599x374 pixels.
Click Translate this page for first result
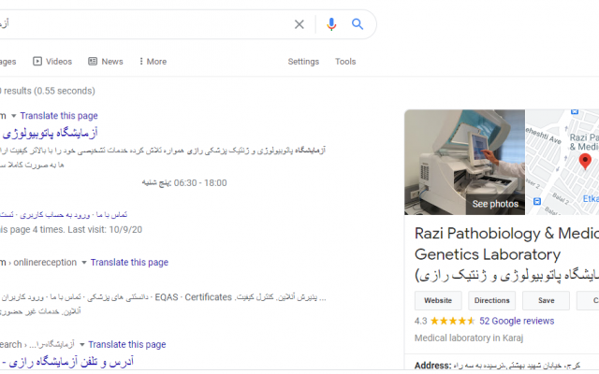[x=59, y=116]
